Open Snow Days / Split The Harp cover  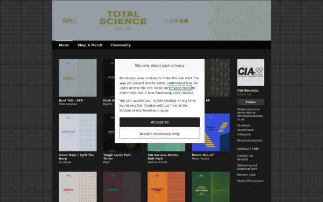pyautogui.click(x=78, y=133)
